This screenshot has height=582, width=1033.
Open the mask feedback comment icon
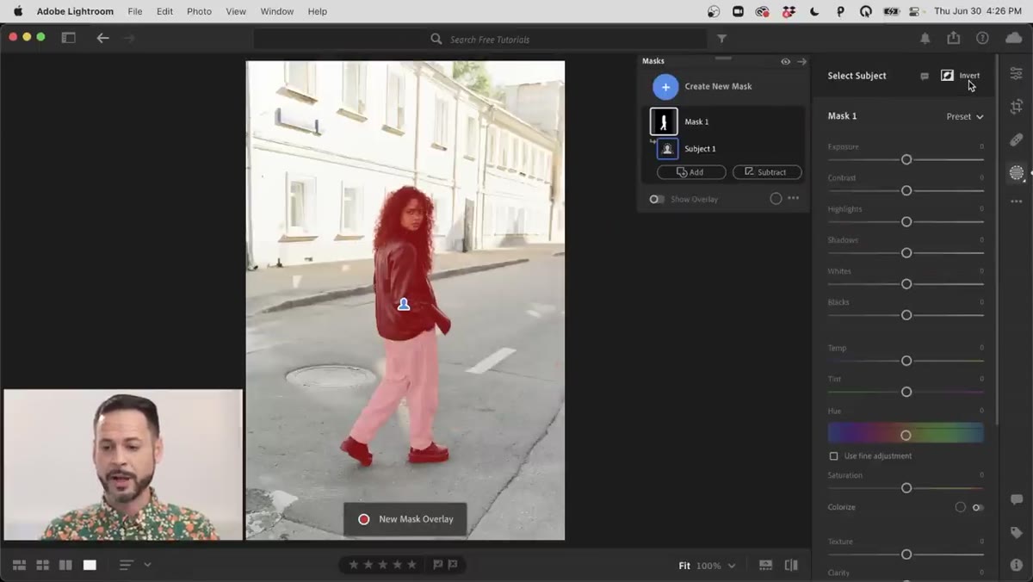coord(925,76)
